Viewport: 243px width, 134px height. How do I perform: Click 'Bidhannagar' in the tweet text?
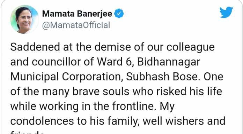[x=169, y=62]
